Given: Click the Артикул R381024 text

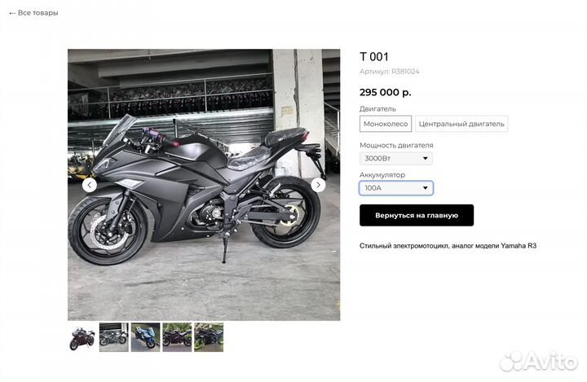Looking at the screenshot, I should pos(390,72).
